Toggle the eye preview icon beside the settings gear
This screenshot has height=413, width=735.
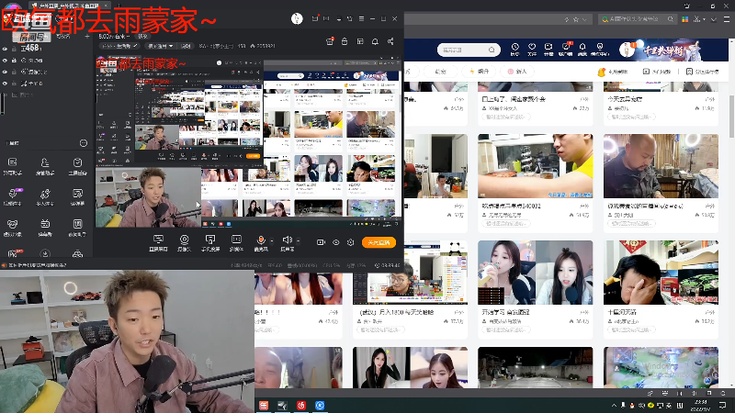(x=336, y=242)
